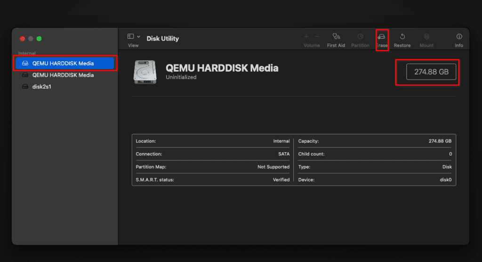Click the Connection value SATA
This screenshot has width=482, height=262.
[284, 154]
